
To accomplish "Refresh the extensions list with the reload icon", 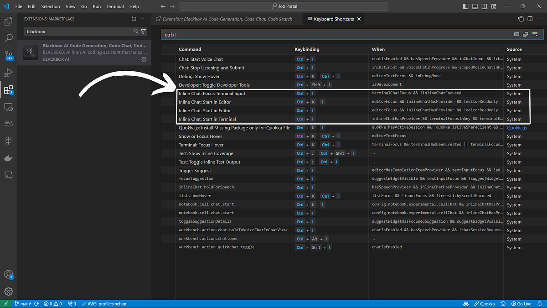I will (133, 19).
